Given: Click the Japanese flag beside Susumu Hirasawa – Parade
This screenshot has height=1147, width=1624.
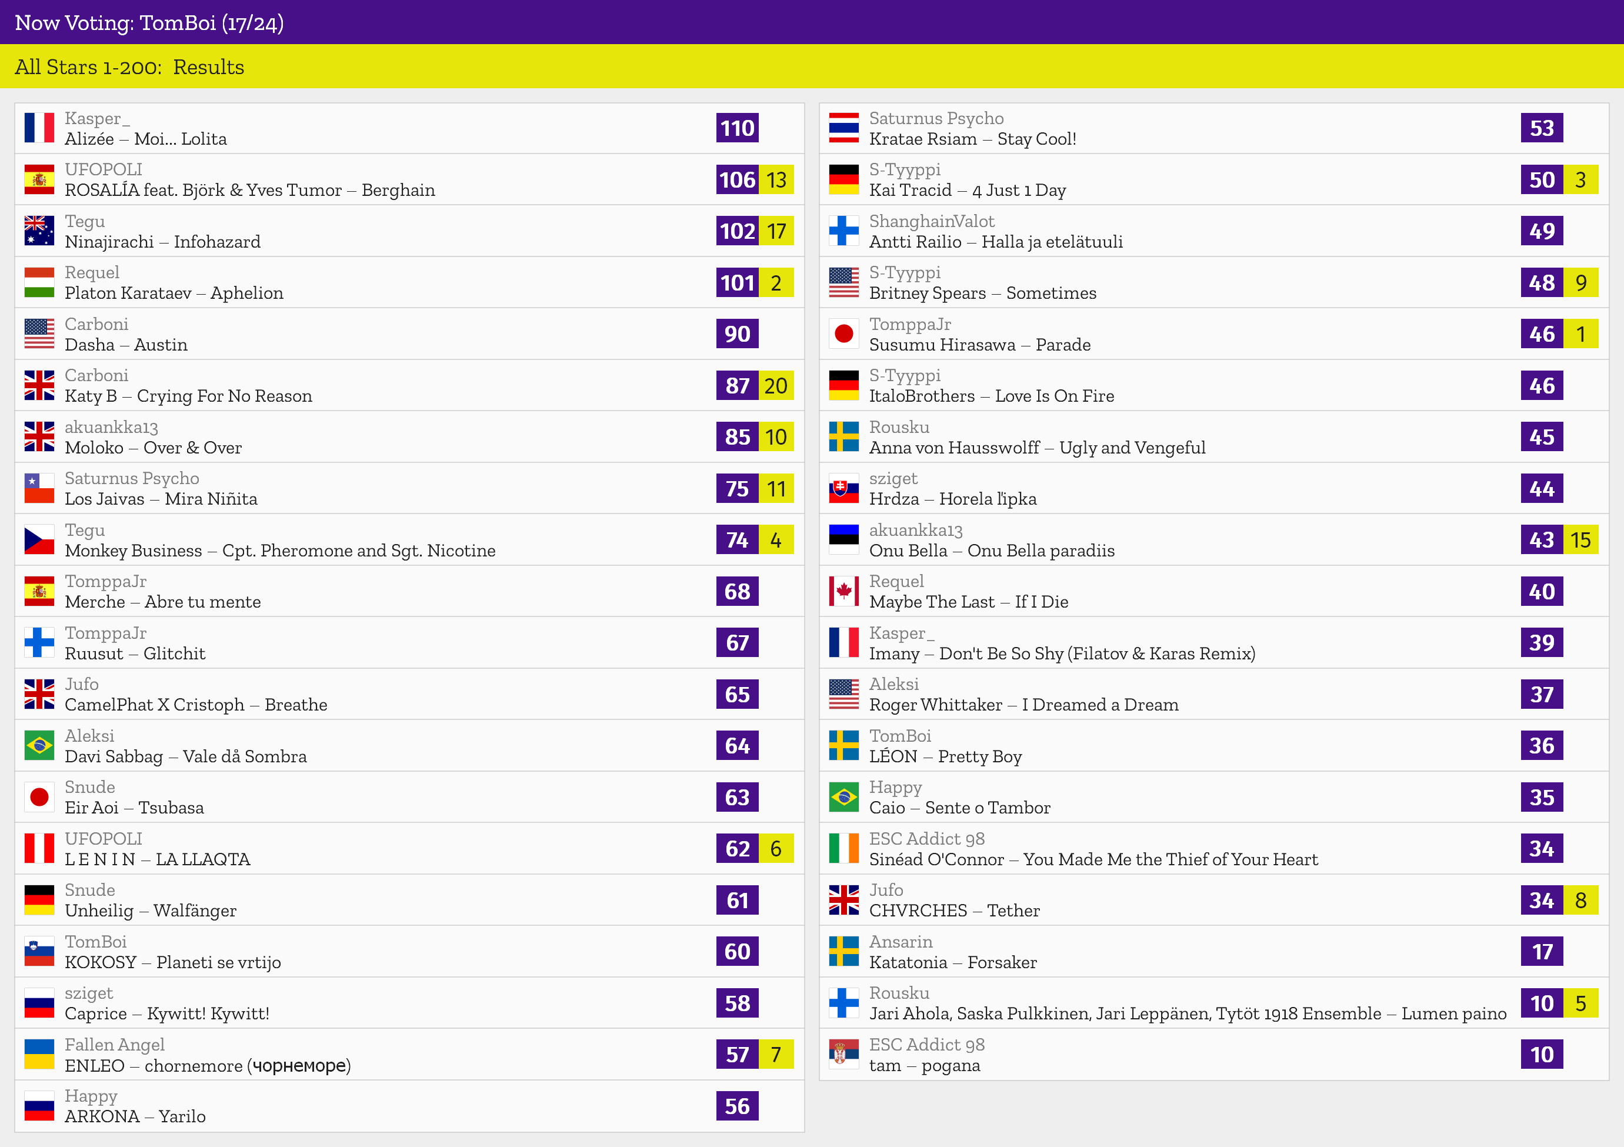Looking at the screenshot, I should (844, 334).
